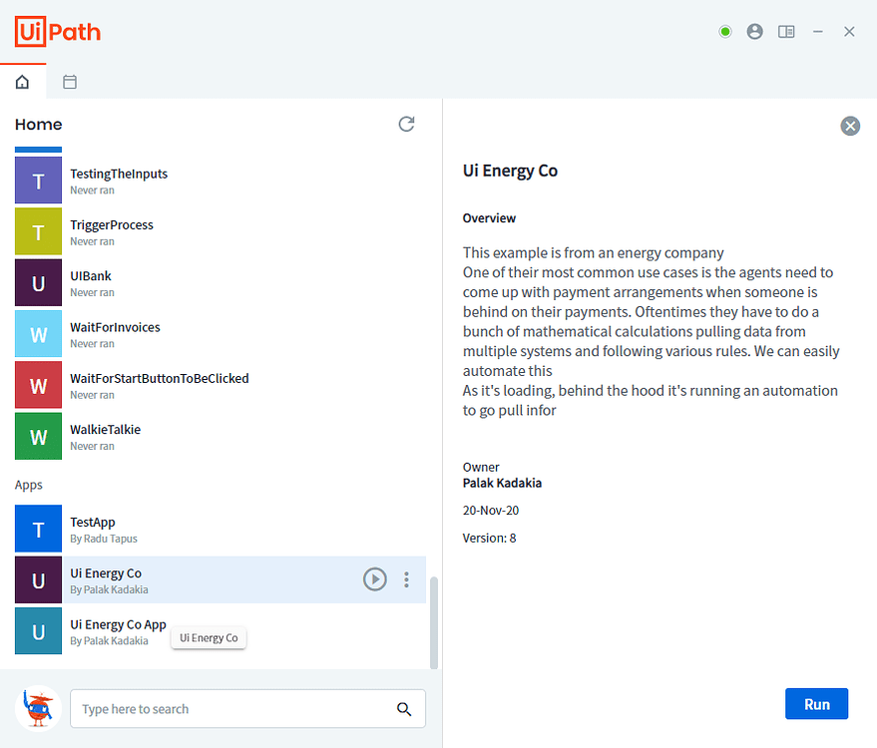This screenshot has width=877, height=748.
Task: Open the robot assistant avatar
Action: click(x=38, y=708)
